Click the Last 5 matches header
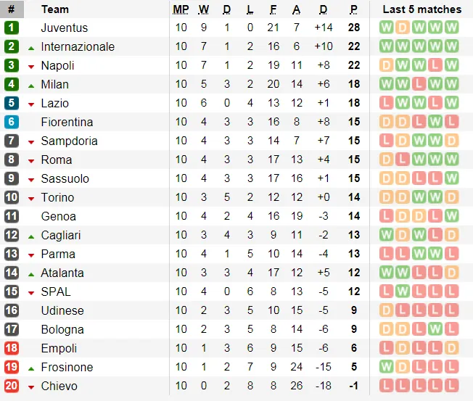Viewport: 473px width, 401px height. tap(421, 9)
